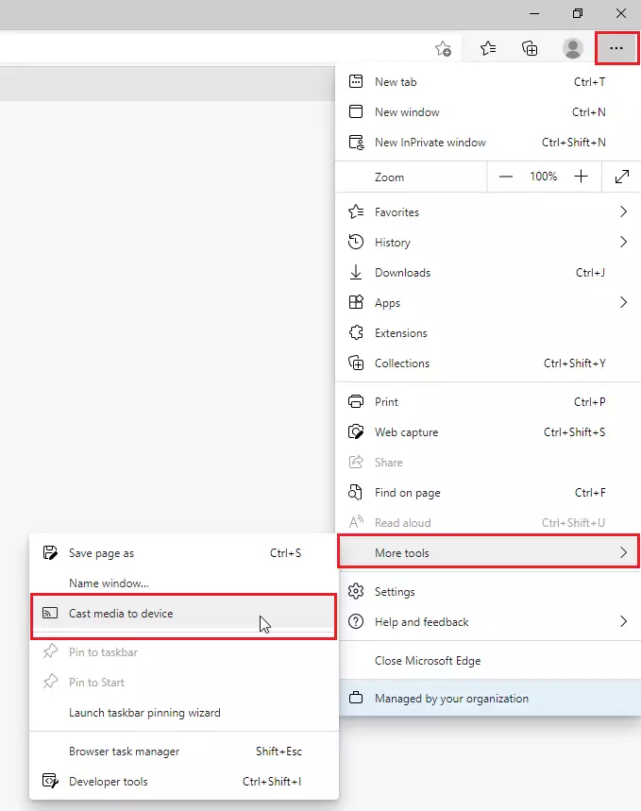The height and width of the screenshot is (811, 641).
Task: Click the Cast media to device icon
Action: click(x=50, y=614)
